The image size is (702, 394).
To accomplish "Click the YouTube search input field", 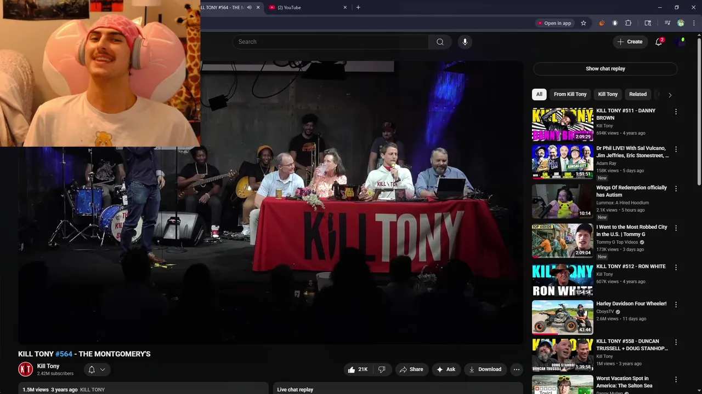I will click(331, 42).
